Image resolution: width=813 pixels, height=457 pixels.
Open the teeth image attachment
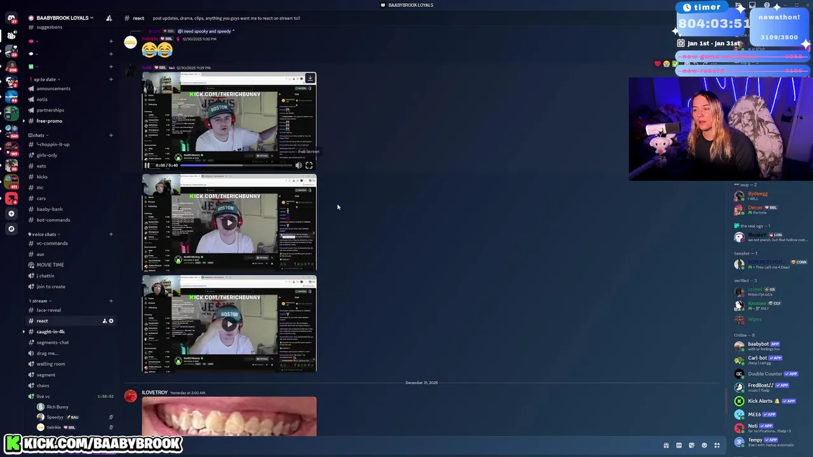(229, 416)
